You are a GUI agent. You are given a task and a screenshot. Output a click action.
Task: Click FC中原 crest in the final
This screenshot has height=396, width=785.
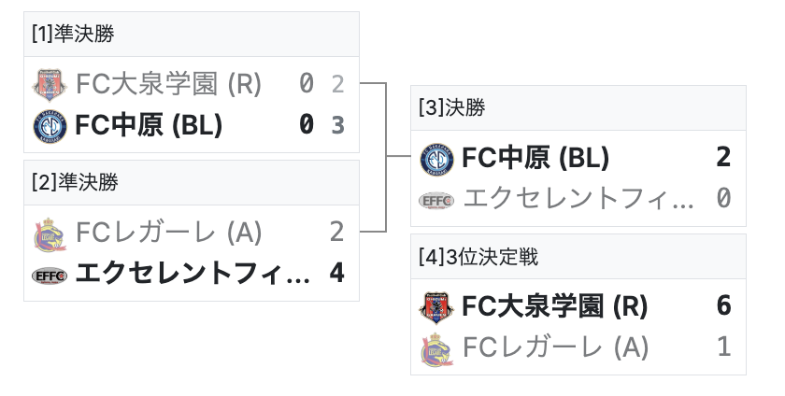point(436,158)
